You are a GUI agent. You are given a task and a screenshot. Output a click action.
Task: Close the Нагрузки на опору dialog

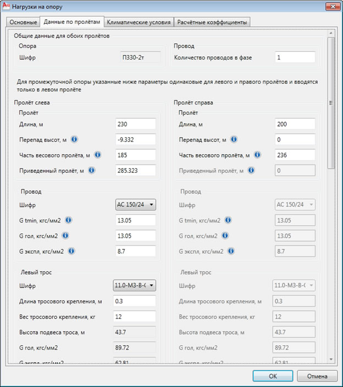[333, 7]
